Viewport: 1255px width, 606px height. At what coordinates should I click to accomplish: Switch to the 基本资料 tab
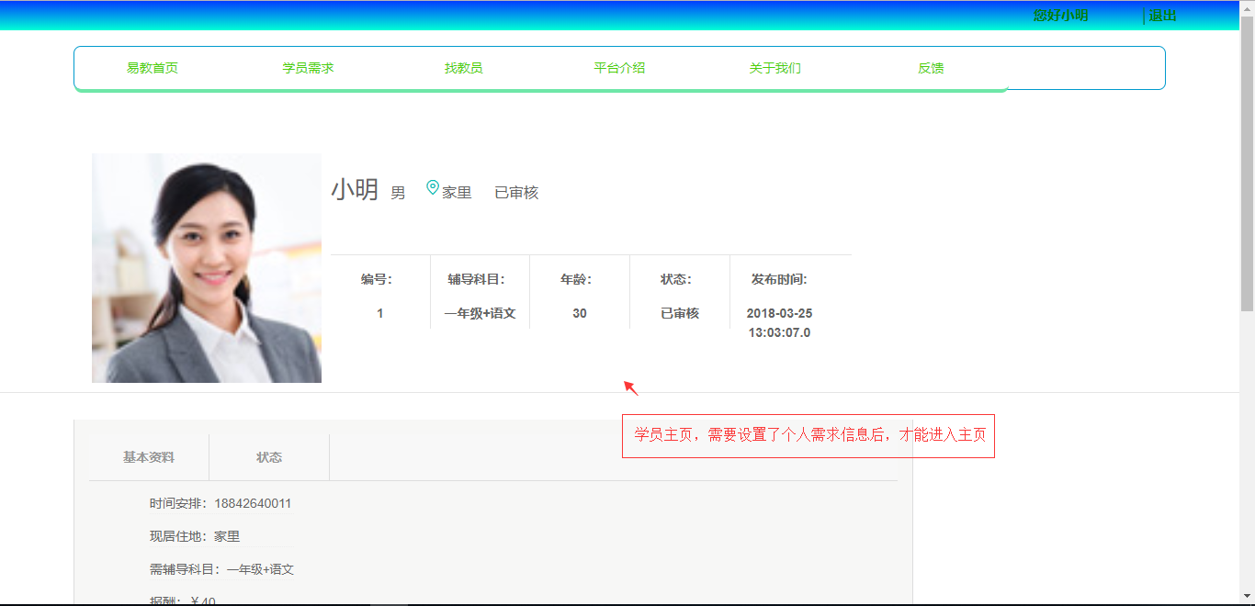click(149, 457)
